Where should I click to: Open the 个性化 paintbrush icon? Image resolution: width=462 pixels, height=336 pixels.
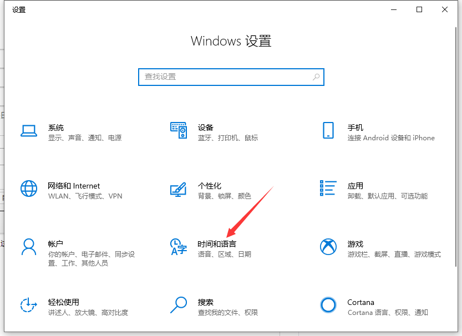pos(179,190)
